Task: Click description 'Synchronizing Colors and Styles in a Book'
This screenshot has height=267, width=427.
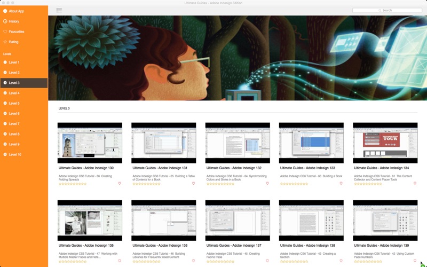Action: point(236,178)
